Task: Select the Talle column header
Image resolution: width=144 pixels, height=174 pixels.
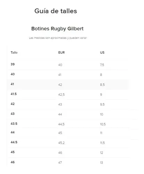Action: coord(14,53)
